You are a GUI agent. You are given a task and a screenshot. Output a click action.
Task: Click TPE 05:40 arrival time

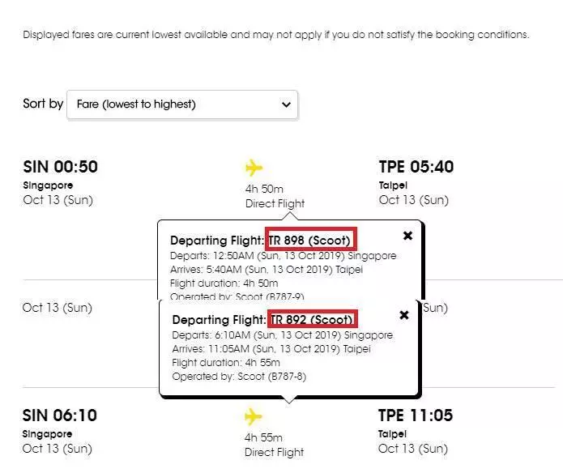(416, 168)
